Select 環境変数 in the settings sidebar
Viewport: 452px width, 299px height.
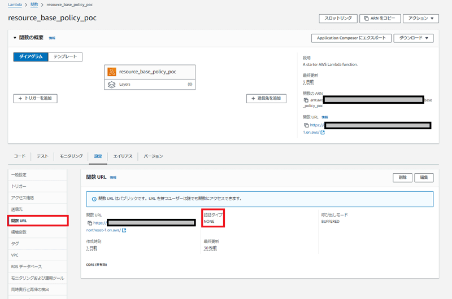37,232
